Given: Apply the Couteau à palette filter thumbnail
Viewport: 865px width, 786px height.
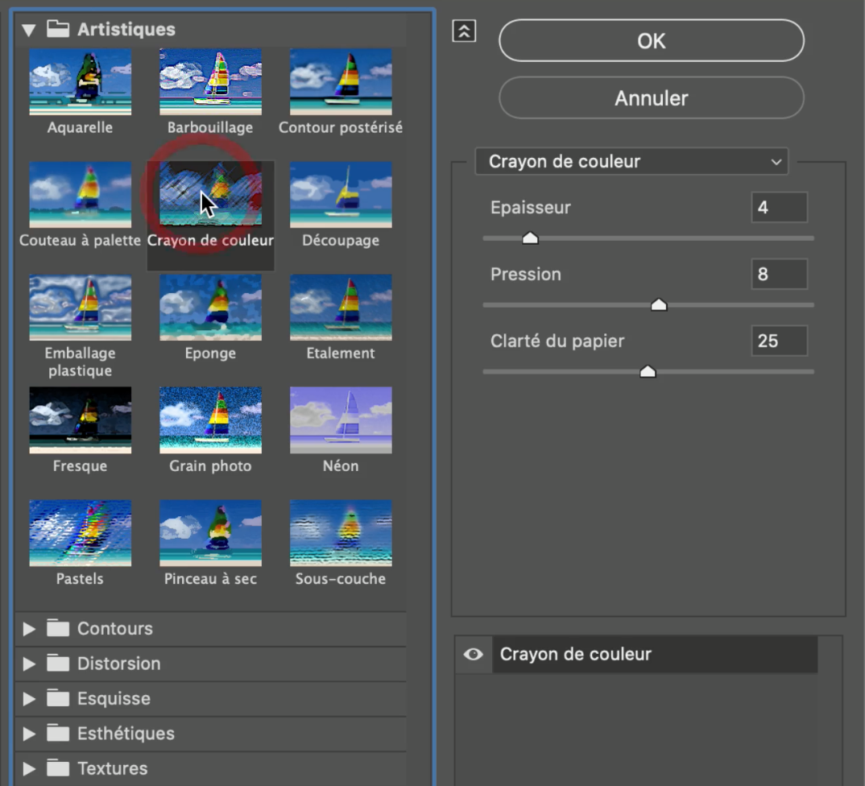Looking at the screenshot, I should [81, 194].
